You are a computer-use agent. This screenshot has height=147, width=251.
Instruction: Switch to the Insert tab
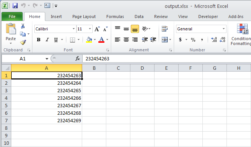[56, 16]
